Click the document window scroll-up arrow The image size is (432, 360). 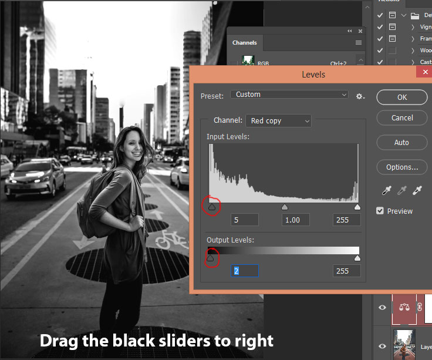[367, 7]
